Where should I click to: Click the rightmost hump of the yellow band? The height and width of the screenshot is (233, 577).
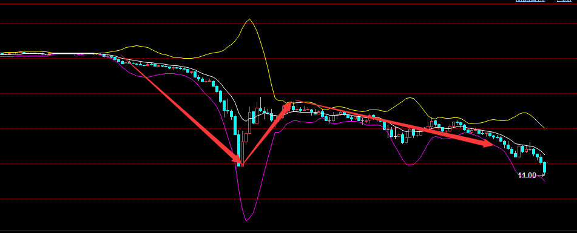click(x=523, y=113)
